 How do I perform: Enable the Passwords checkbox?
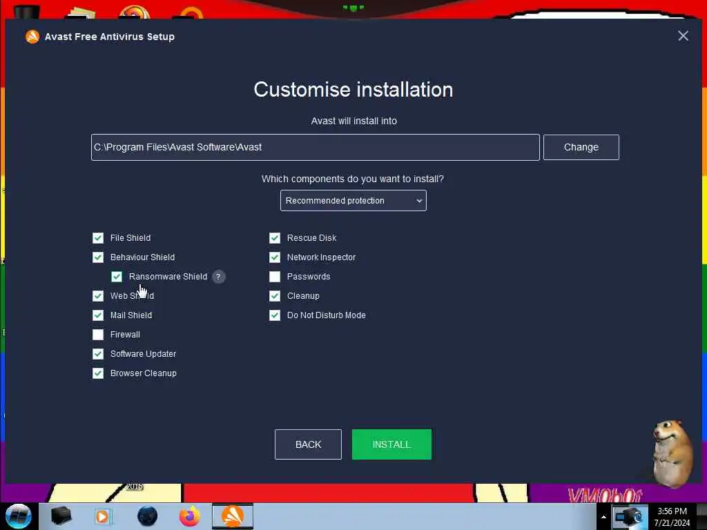(x=275, y=277)
